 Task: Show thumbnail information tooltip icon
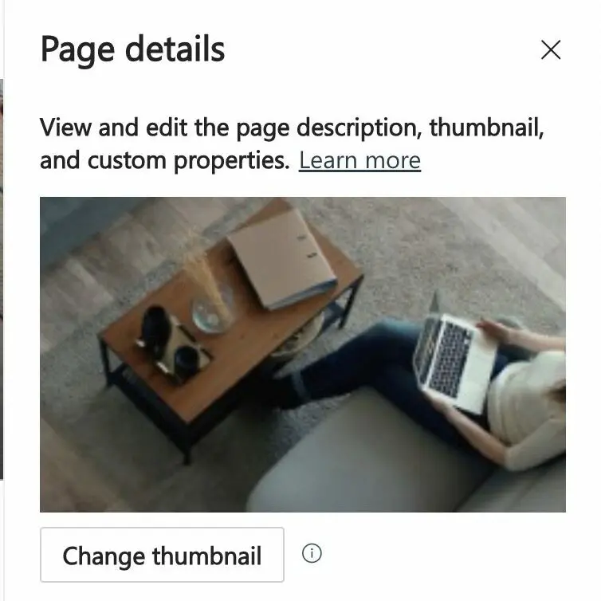coord(312,553)
